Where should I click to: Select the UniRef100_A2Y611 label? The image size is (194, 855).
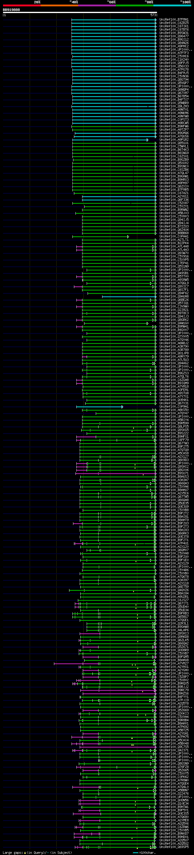(174, 197)
